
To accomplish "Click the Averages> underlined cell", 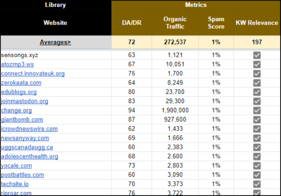I will tap(55, 42).
